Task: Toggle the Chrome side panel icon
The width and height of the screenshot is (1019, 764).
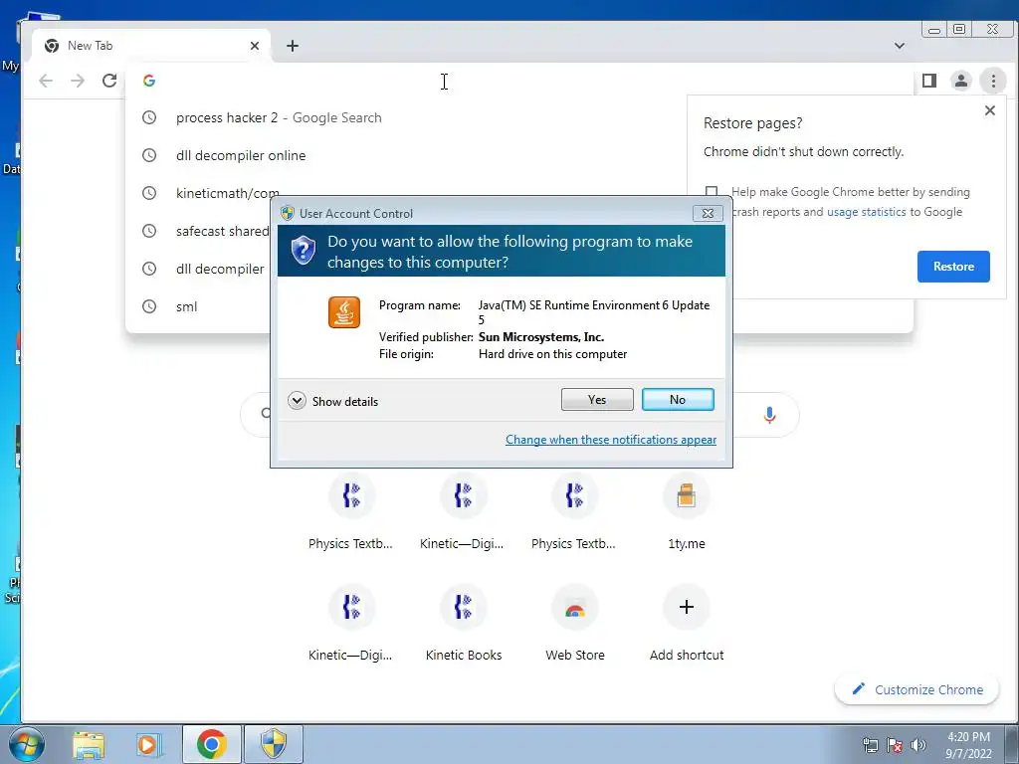Action: [929, 81]
